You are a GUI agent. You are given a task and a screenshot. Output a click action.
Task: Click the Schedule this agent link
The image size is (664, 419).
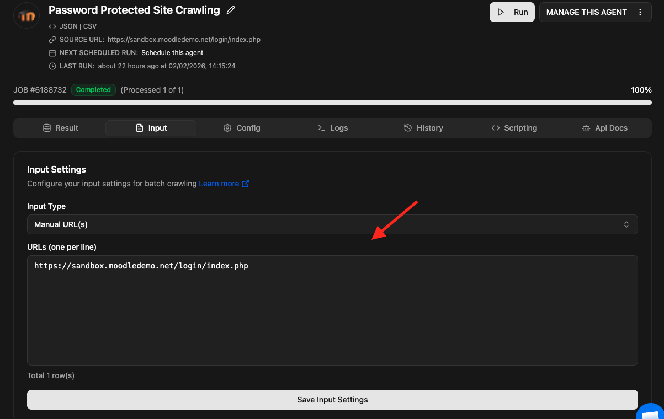(172, 53)
